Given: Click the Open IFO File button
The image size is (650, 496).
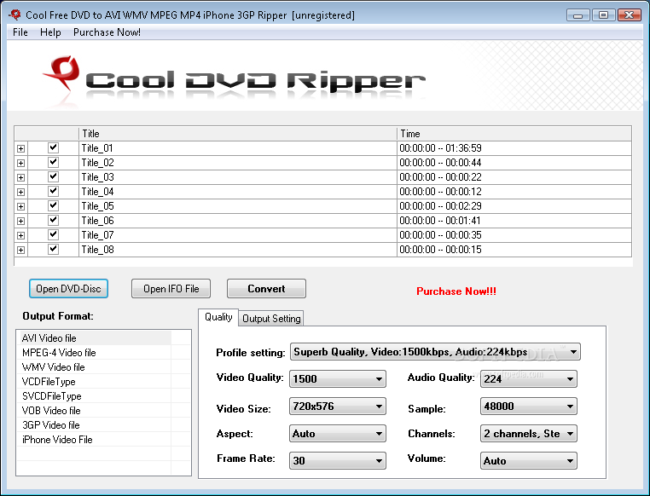Looking at the screenshot, I should coord(171,289).
